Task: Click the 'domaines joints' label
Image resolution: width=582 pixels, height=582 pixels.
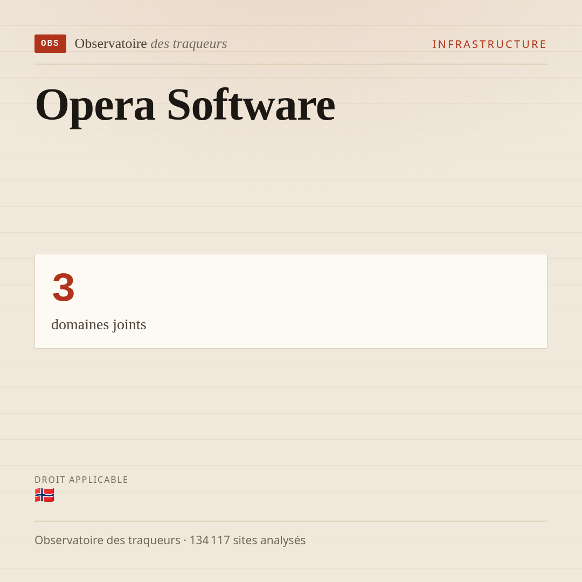Action: [x=99, y=325]
